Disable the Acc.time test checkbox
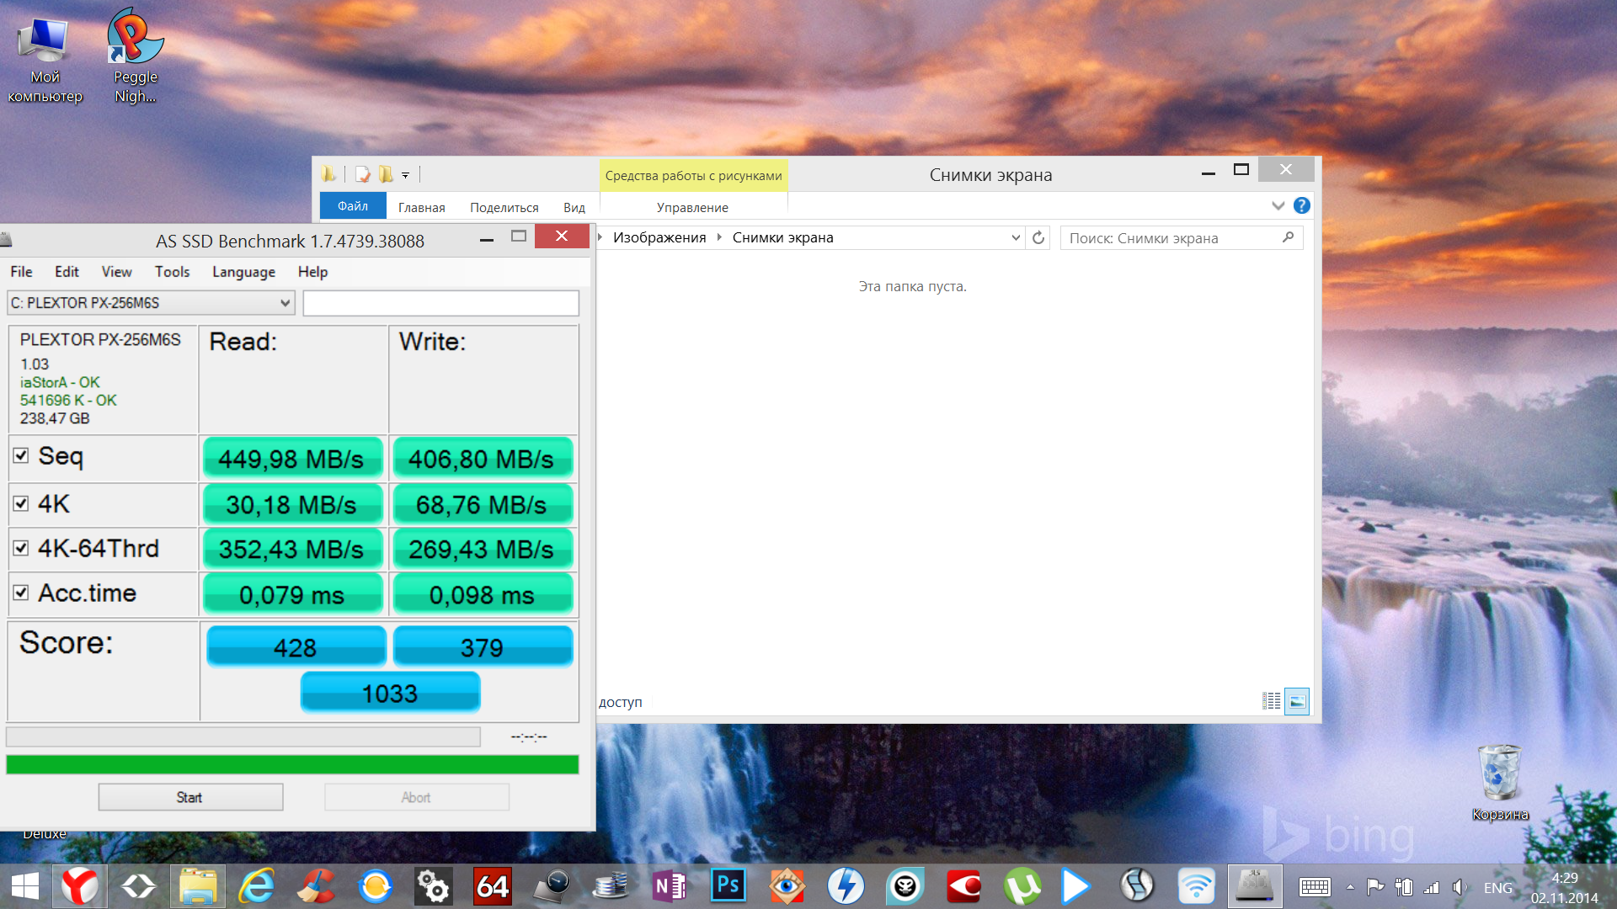 tap(21, 593)
